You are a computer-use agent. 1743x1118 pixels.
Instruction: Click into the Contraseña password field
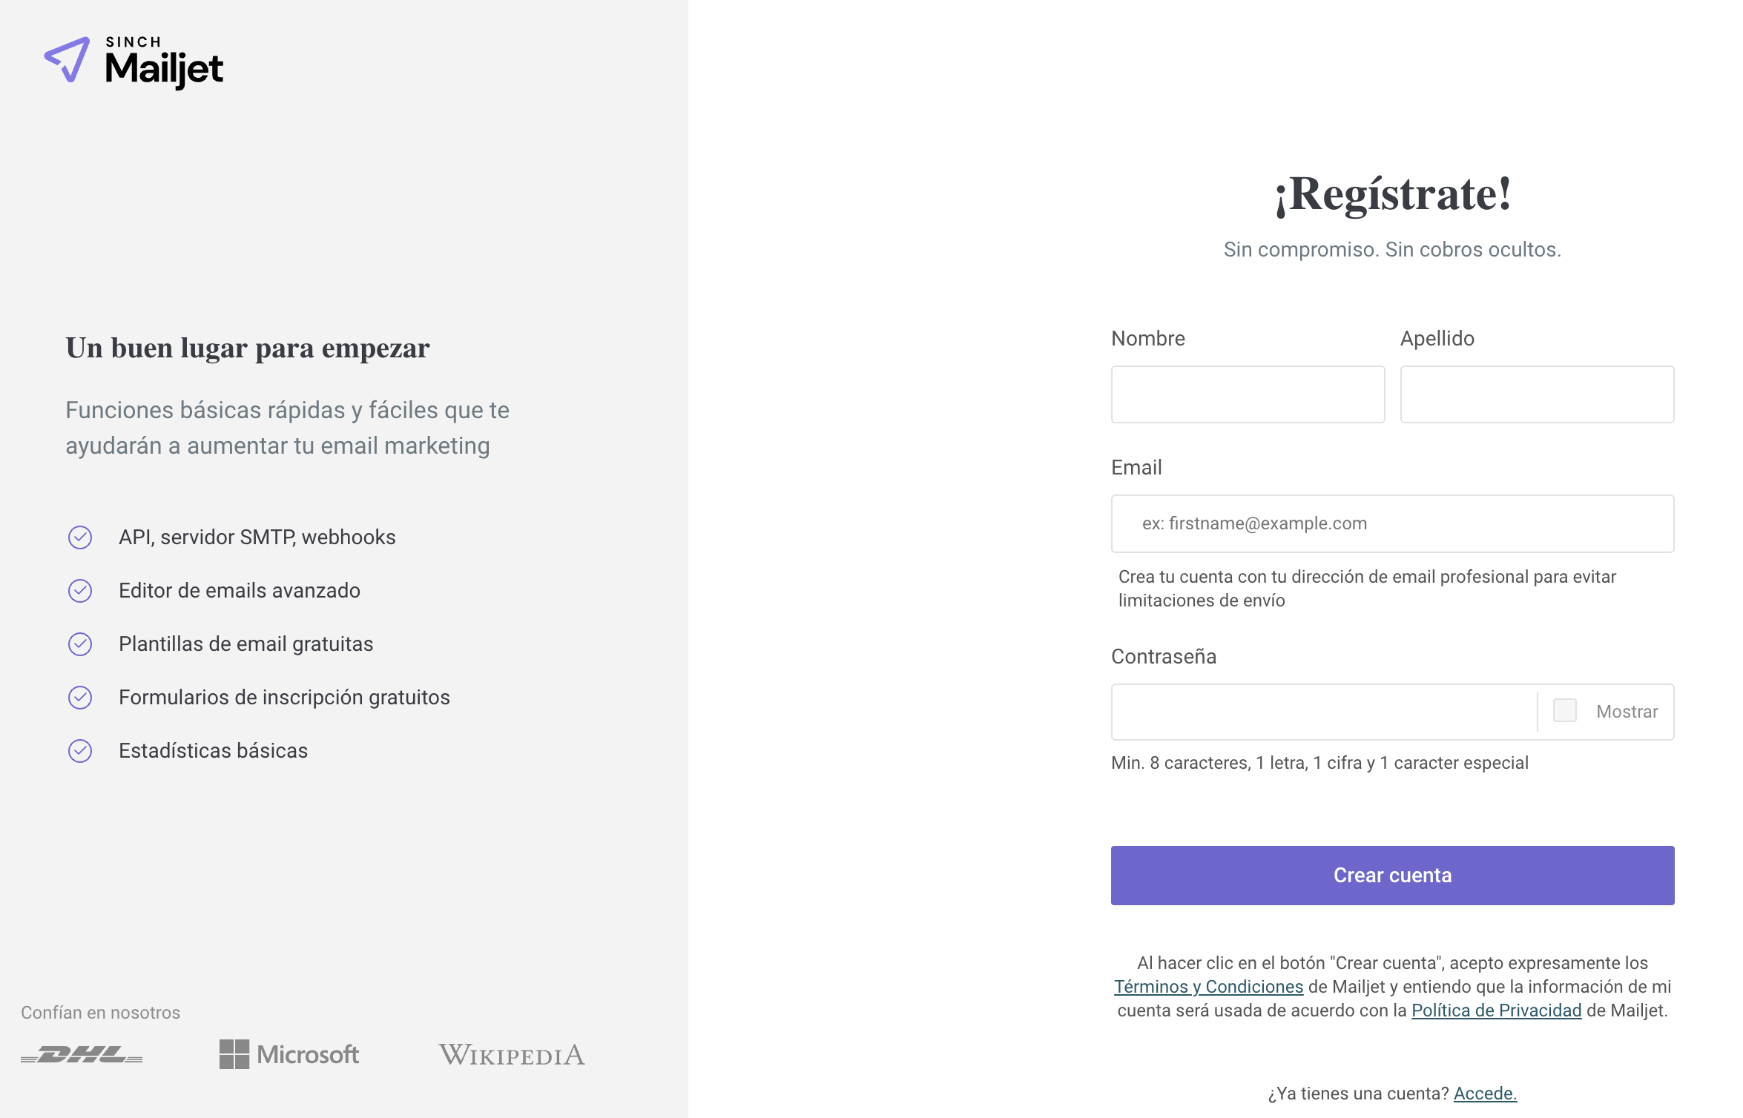(1324, 712)
